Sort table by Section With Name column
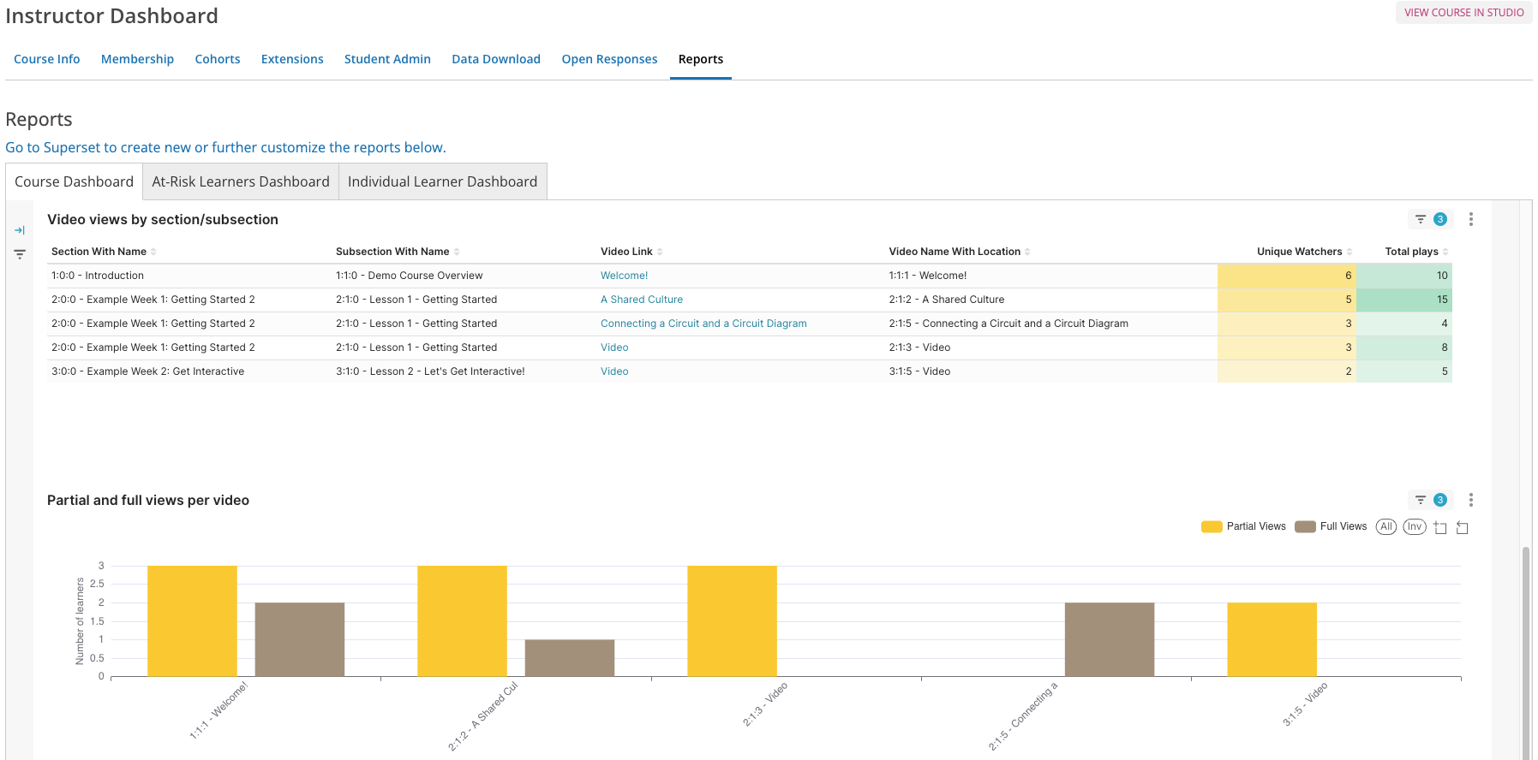Image resolution: width=1538 pixels, height=760 pixels. click(x=99, y=252)
